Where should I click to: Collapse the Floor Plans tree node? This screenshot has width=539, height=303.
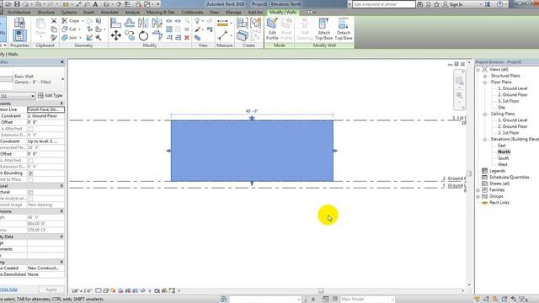click(x=485, y=82)
